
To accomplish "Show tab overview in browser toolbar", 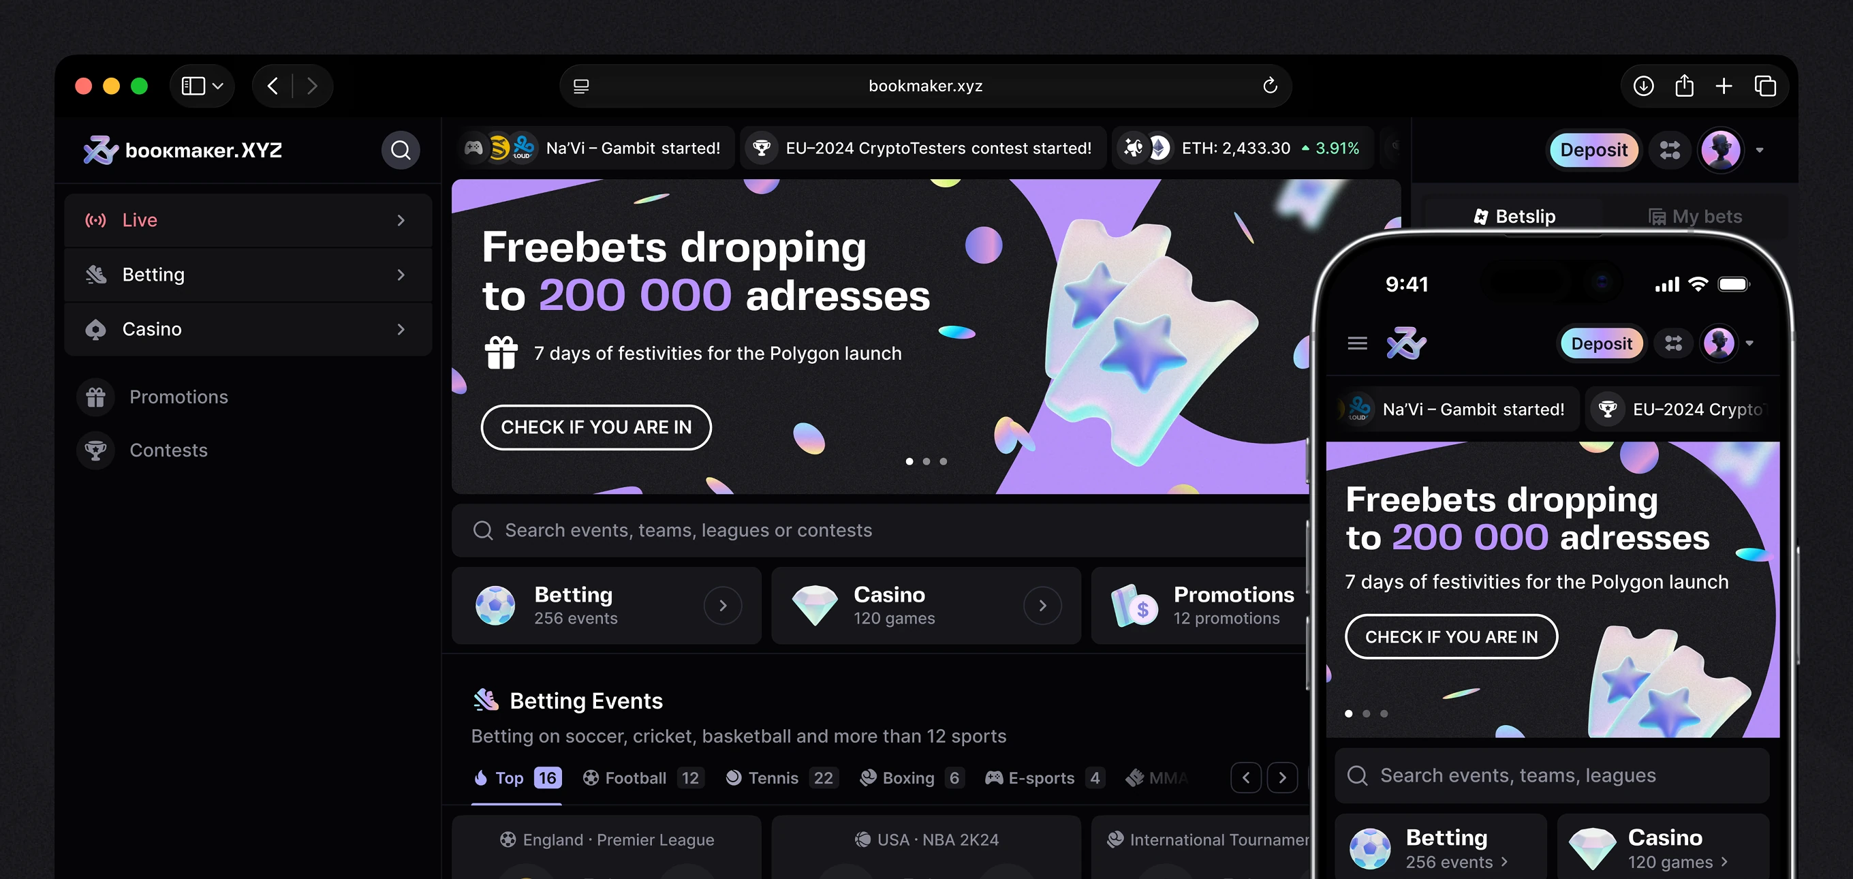I will pos(1765,86).
